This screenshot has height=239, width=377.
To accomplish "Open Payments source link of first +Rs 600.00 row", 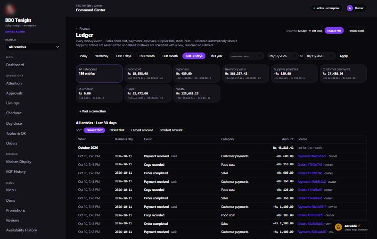I will click(311, 156).
